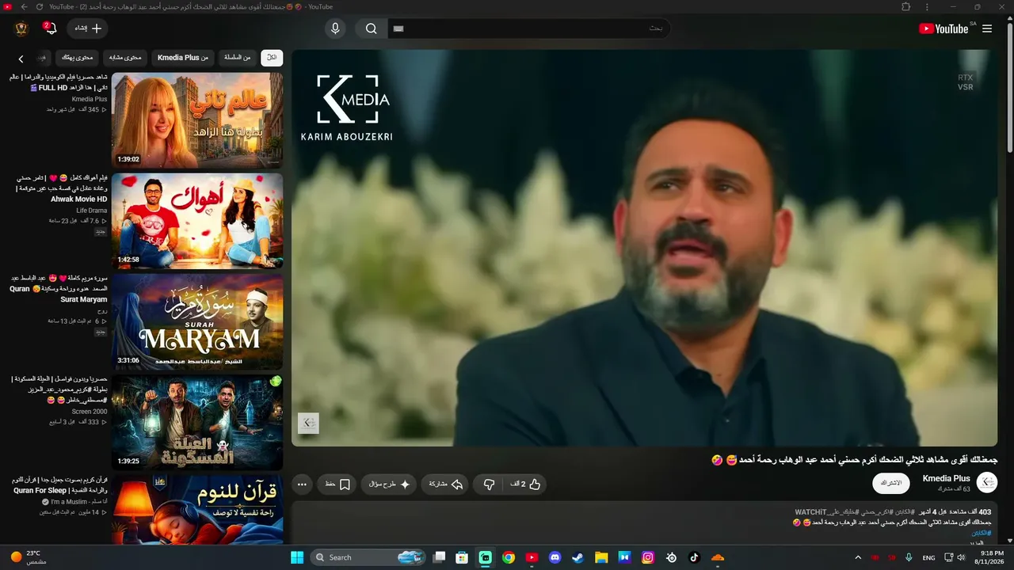This screenshot has width=1014, height=570.
Task: Visit the Screen 2000 channel link
Action: [90, 412]
